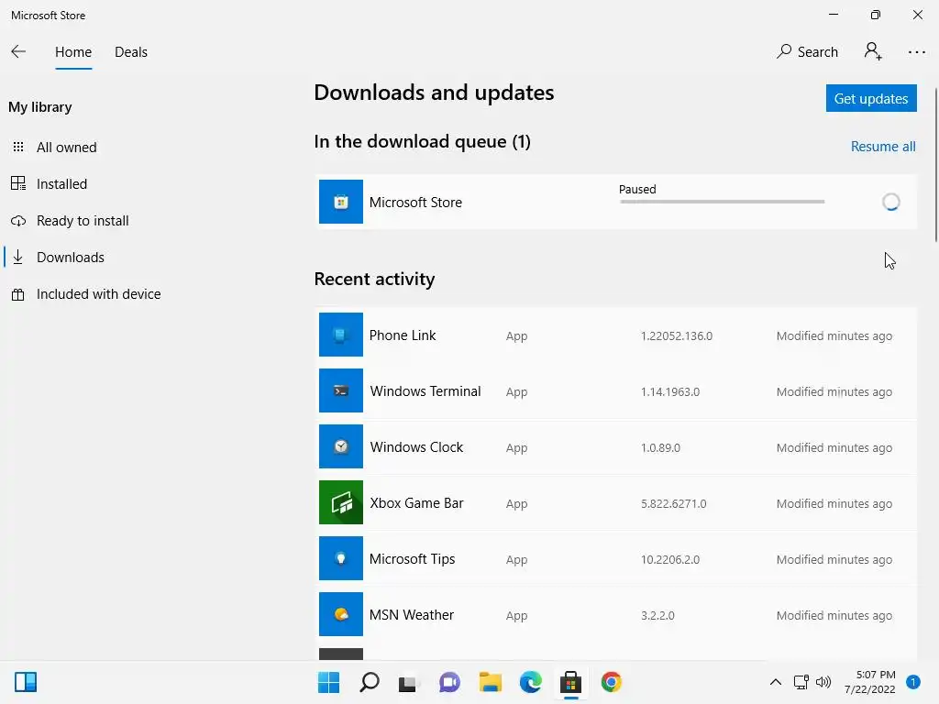Click the Xbox Game Bar name text
The width and height of the screenshot is (939, 704).
click(x=416, y=503)
